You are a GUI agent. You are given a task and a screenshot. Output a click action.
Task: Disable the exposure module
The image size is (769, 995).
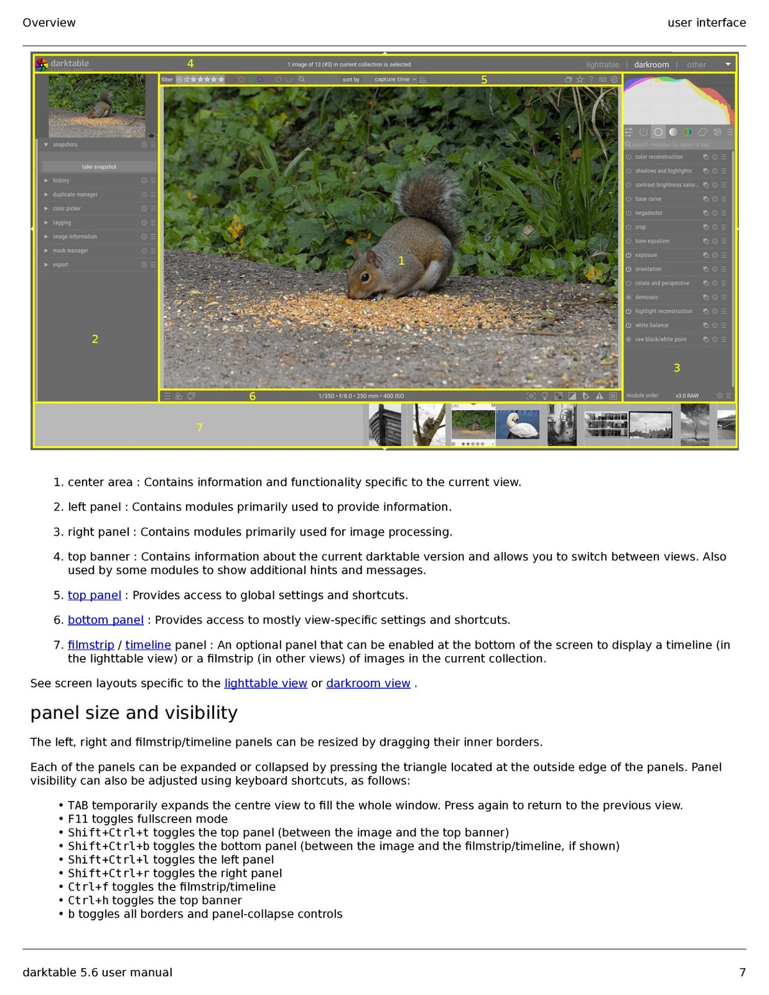629,255
